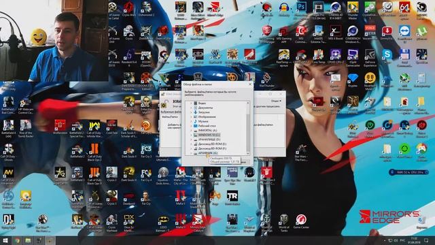Open the Game Center shortcut
Screen dimensions: 435x245
301,222
